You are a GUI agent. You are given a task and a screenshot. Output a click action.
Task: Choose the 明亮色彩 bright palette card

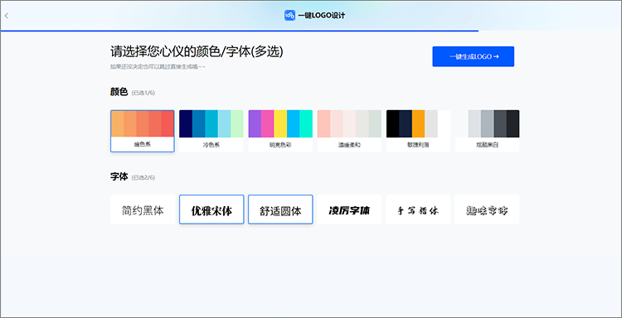[280, 131]
